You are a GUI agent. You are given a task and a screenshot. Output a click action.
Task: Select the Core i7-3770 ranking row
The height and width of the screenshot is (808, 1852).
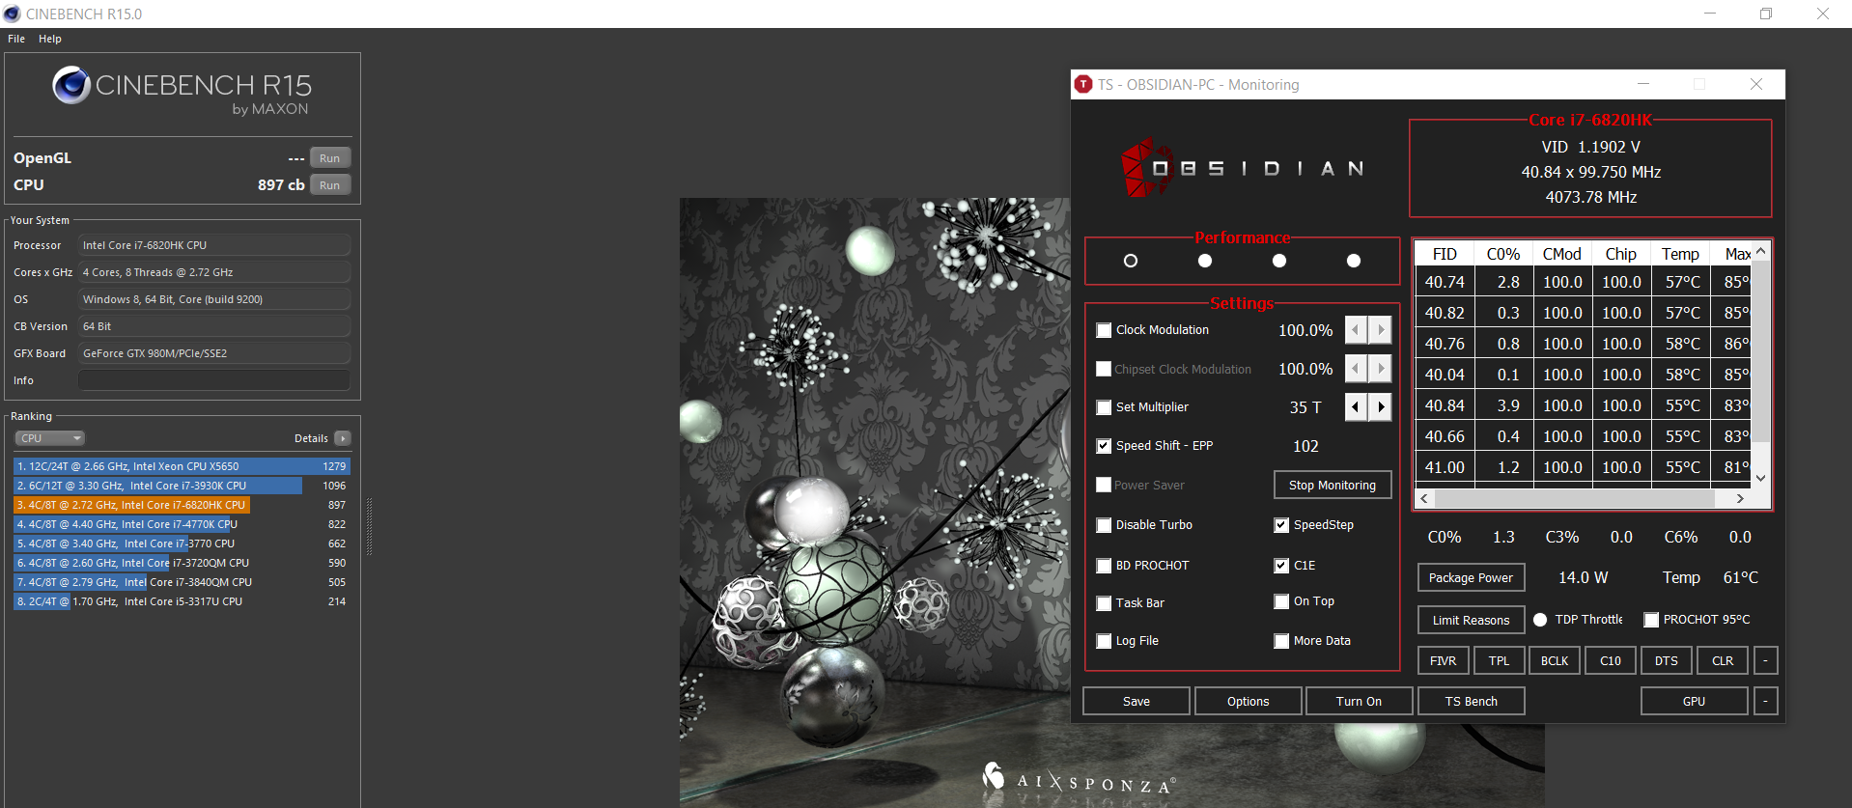coord(182,543)
